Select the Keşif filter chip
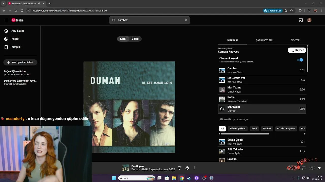Screen dimensions: 325x182 254,129
